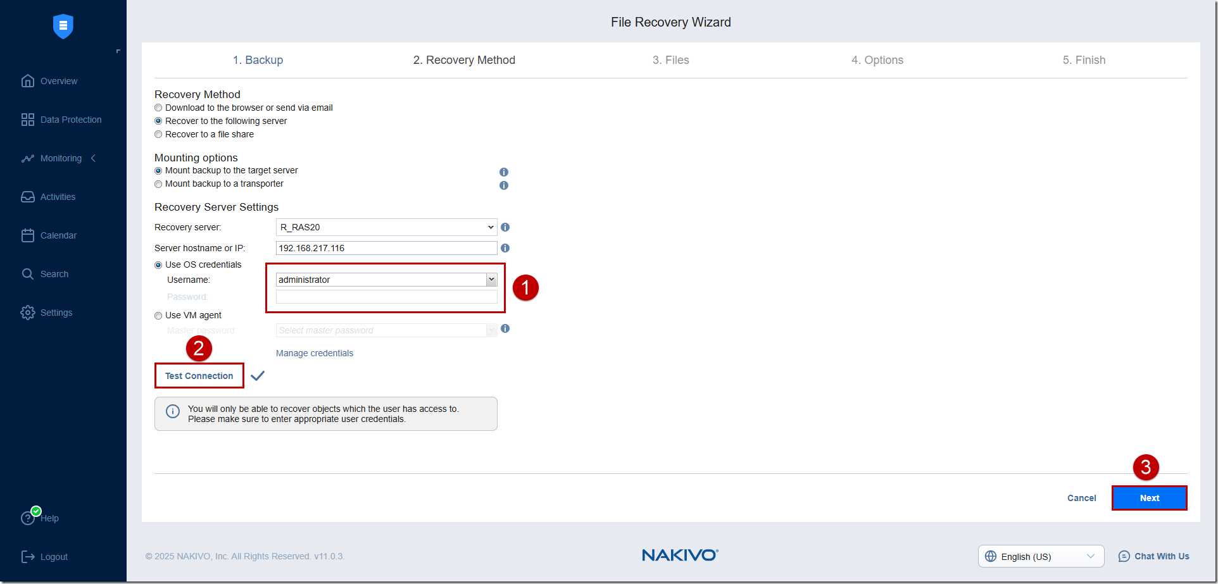This screenshot has width=1218, height=584.
Task: Click the NAKIVO shield logo
Action: point(63,26)
